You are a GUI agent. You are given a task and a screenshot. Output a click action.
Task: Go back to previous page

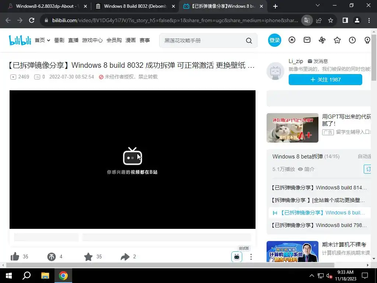pos(8,21)
